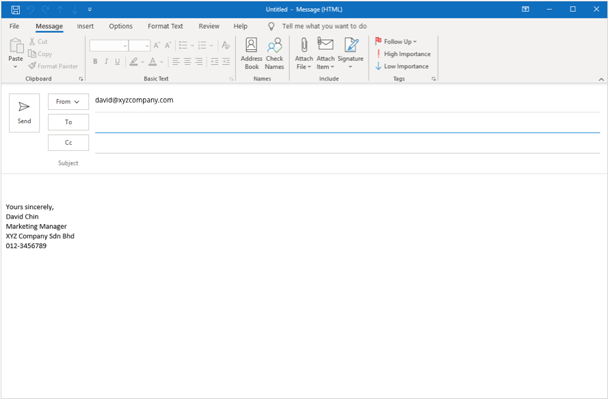Expand the From account dropdown

tap(68, 102)
